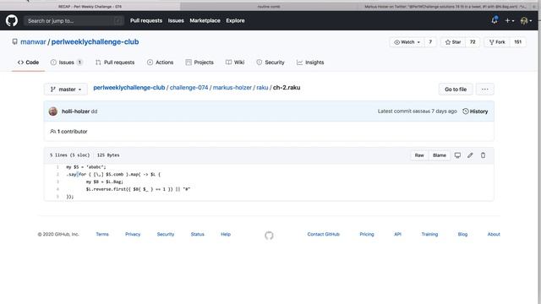Switch to the RECAP Perl Weekly Challenge browser tab
The height and width of the screenshot is (304, 541).
tap(90, 7)
